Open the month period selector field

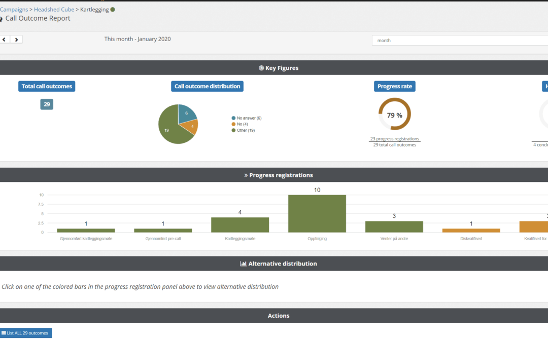pos(460,41)
